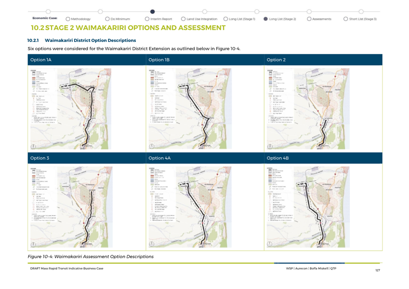The width and height of the screenshot is (409, 289).
Task: Click the legend panel in Option 1A map
Action: pos(43,96)
